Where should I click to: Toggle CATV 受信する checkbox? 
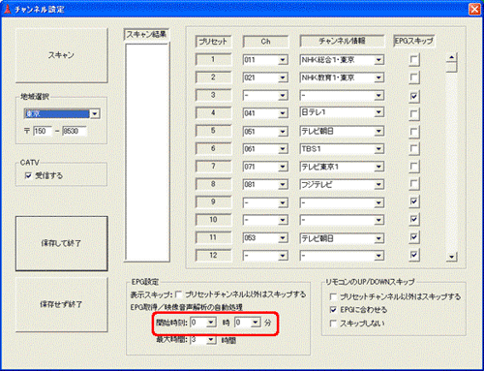(x=28, y=175)
